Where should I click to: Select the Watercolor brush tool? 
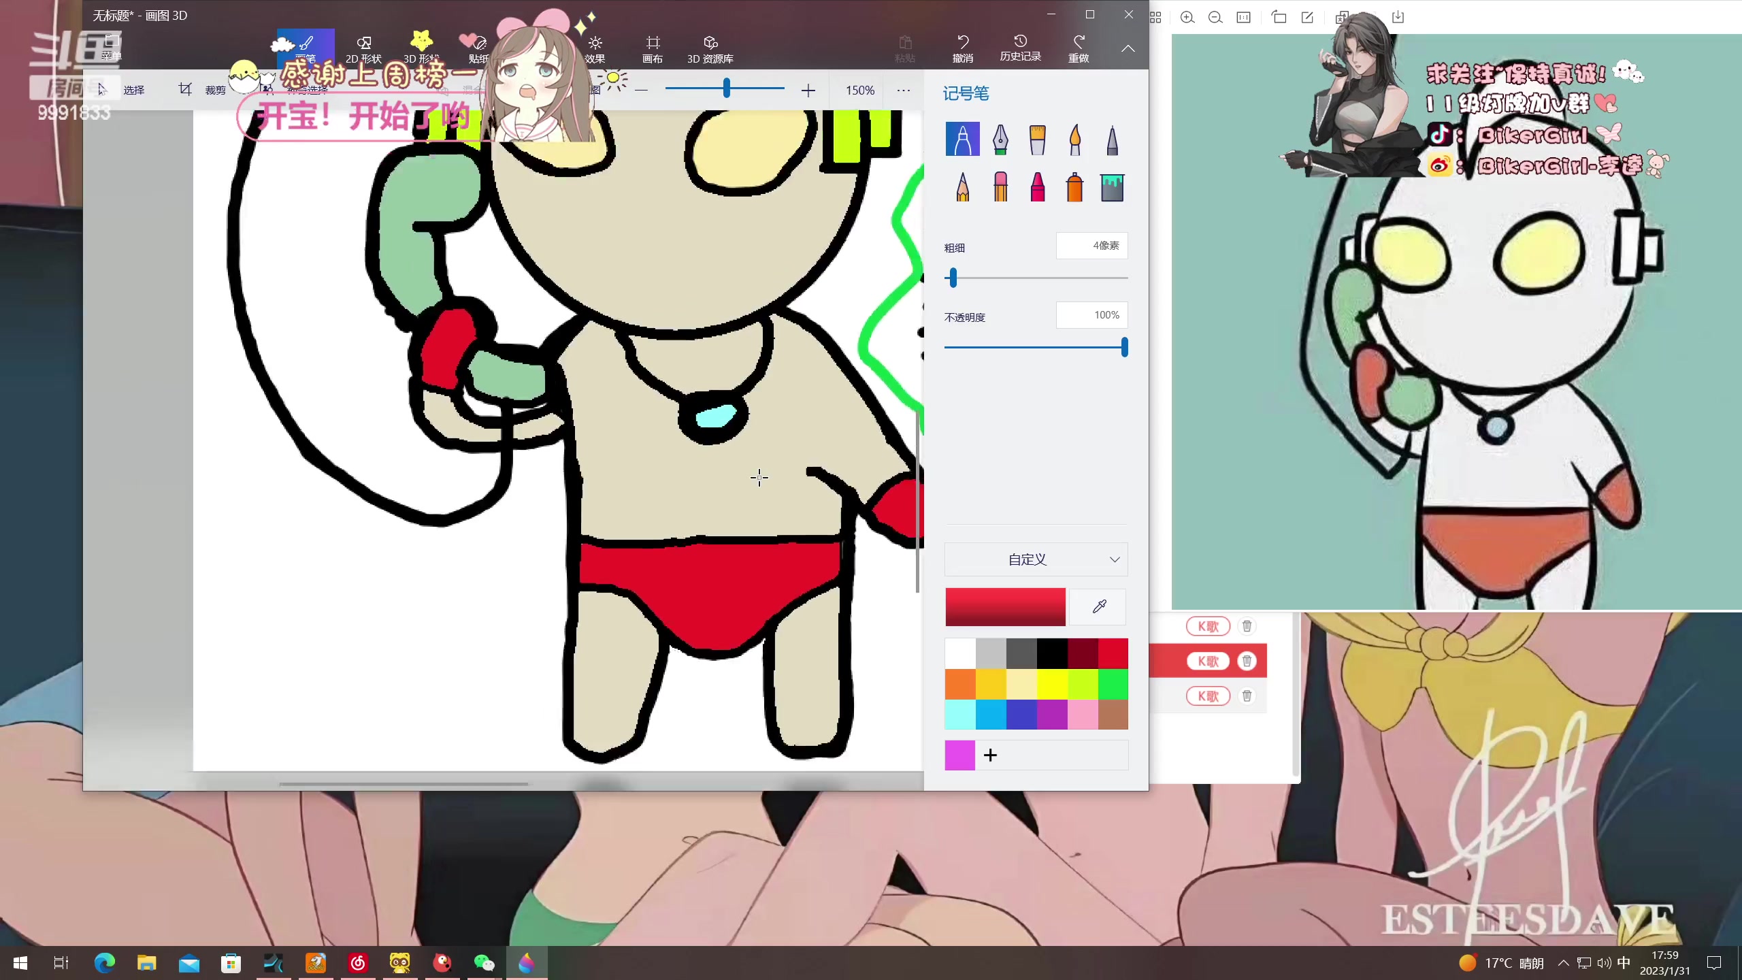(x=1074, y=140)
